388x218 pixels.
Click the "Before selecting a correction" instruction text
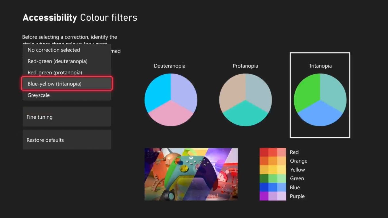70,37
